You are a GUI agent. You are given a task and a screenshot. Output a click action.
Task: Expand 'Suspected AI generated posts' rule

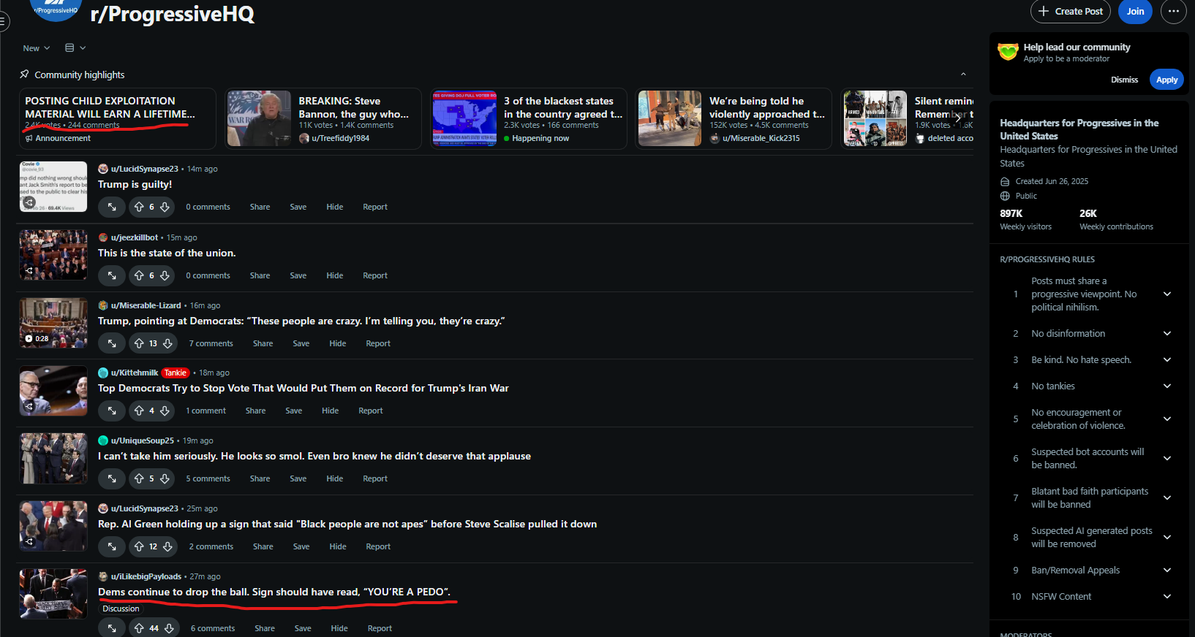pos(1167,538)
